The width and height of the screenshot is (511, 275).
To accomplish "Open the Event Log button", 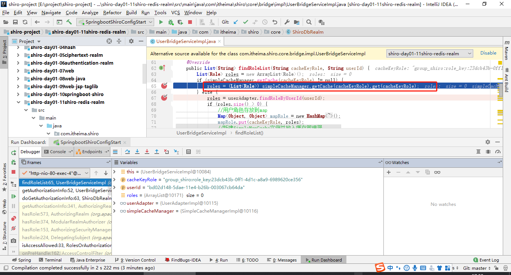I will (486, 260).
